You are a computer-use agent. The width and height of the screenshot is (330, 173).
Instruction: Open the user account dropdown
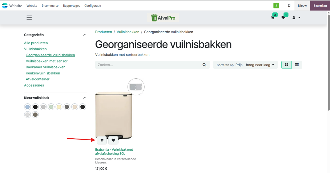(296, 18)
